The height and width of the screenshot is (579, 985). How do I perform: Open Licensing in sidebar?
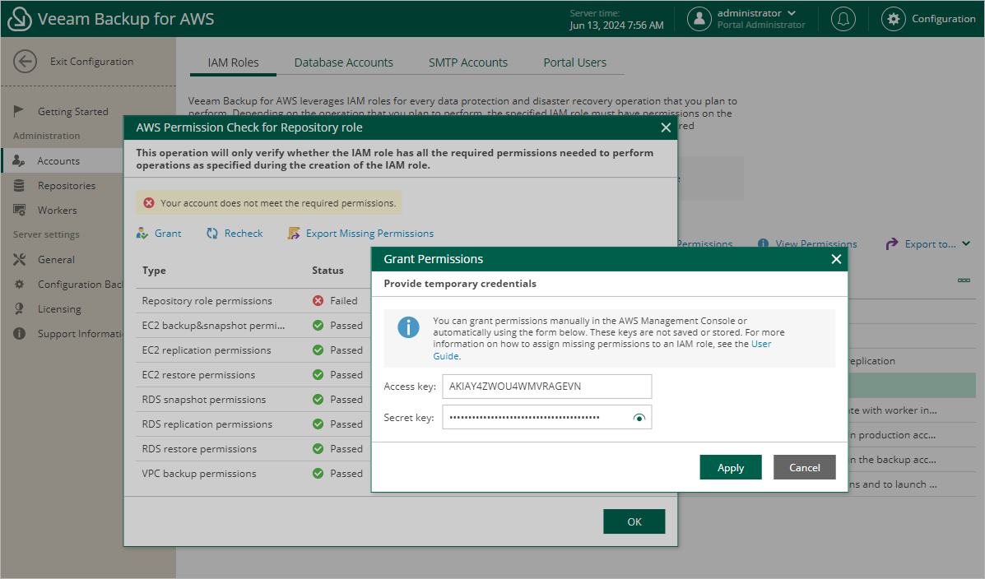point(59,309)
